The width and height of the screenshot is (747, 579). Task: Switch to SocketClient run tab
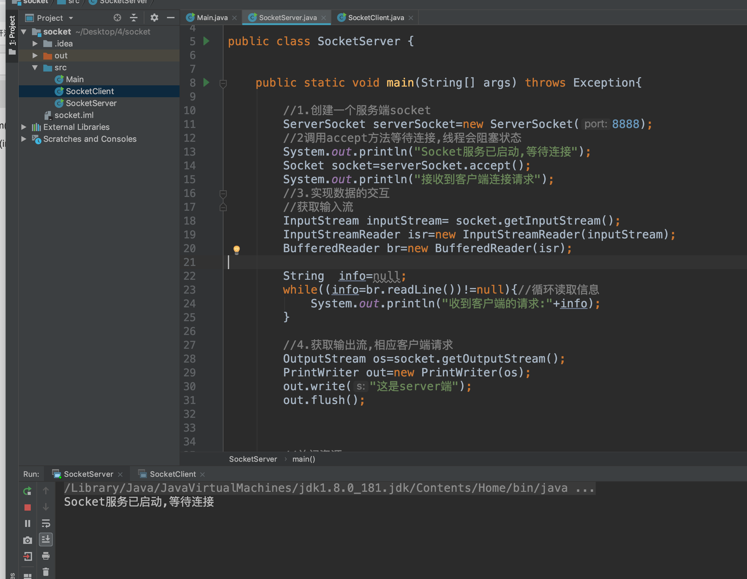click(172, 474)
